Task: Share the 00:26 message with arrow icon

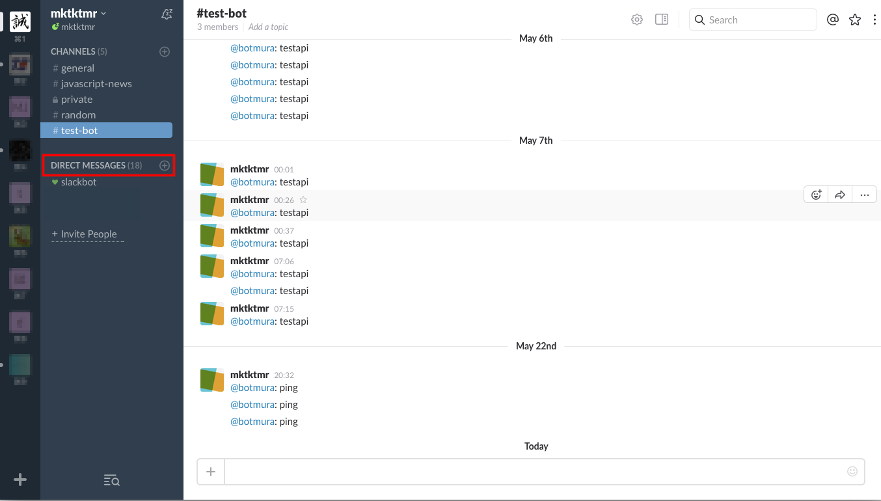Action: pos(840,195)
